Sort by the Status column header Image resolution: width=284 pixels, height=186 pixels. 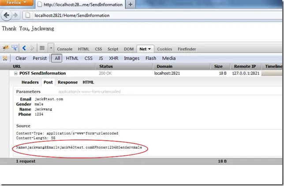(x=124, y=66)
